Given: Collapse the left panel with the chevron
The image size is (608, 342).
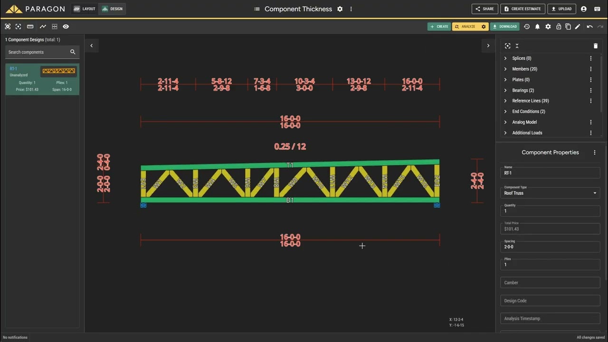Looking at the screenshot, I should [92, 46].
